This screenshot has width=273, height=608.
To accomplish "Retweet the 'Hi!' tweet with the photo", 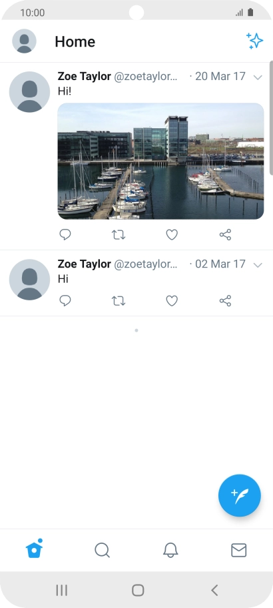I will (x=119, y=235).
